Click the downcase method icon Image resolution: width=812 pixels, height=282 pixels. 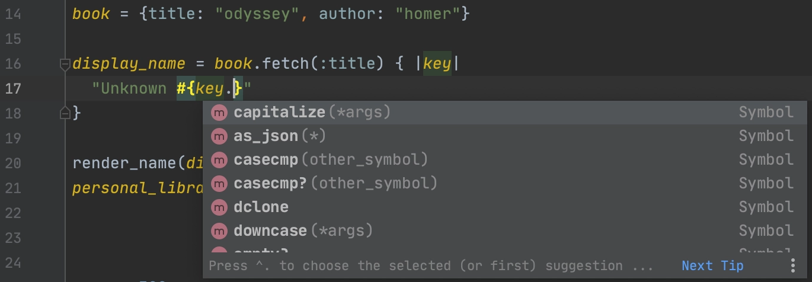219,231
